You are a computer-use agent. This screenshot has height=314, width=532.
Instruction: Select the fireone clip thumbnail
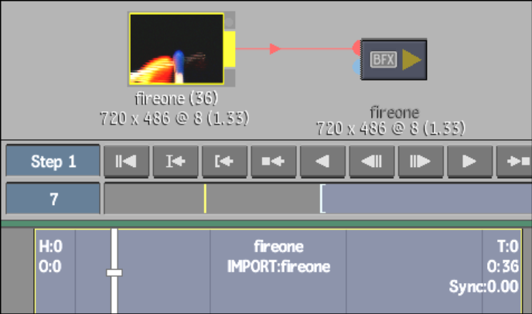(x=176, y=49)
